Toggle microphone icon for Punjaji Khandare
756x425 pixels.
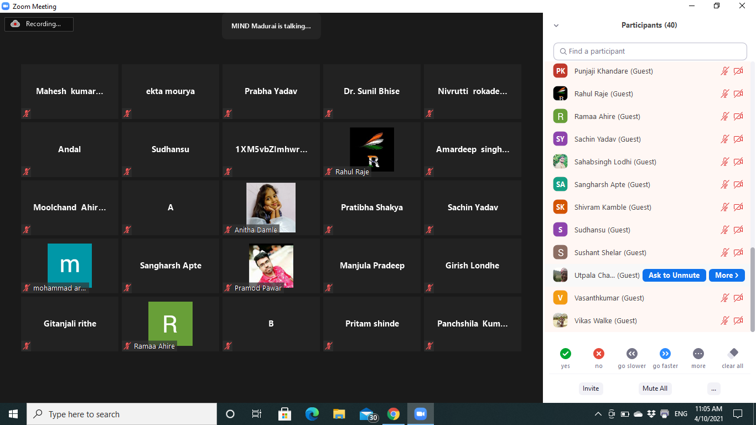pos(724,71)
